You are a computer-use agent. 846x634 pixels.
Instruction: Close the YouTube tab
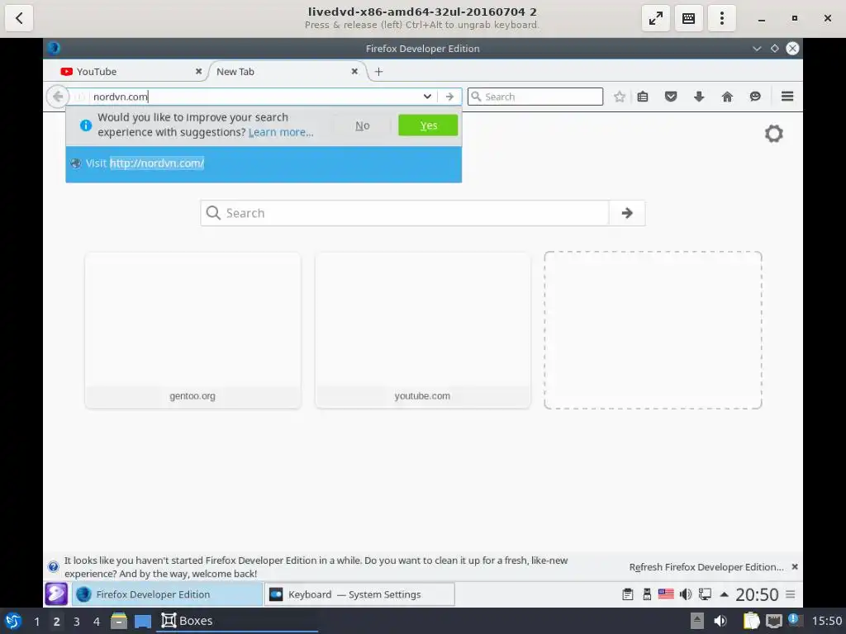point(198,71)
